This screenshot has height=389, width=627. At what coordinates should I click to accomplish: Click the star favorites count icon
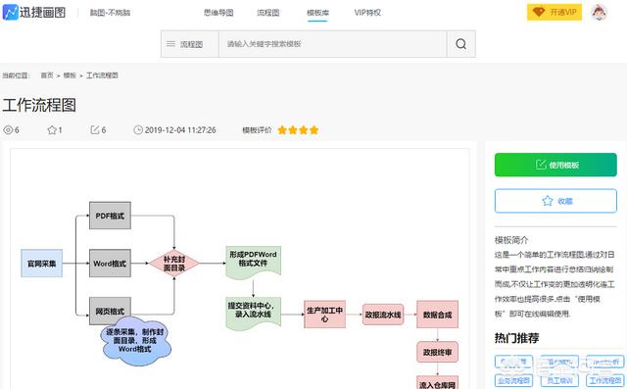click(x=52, y=130)
